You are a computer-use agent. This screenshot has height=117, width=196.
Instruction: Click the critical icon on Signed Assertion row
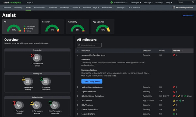coord(174,92)
